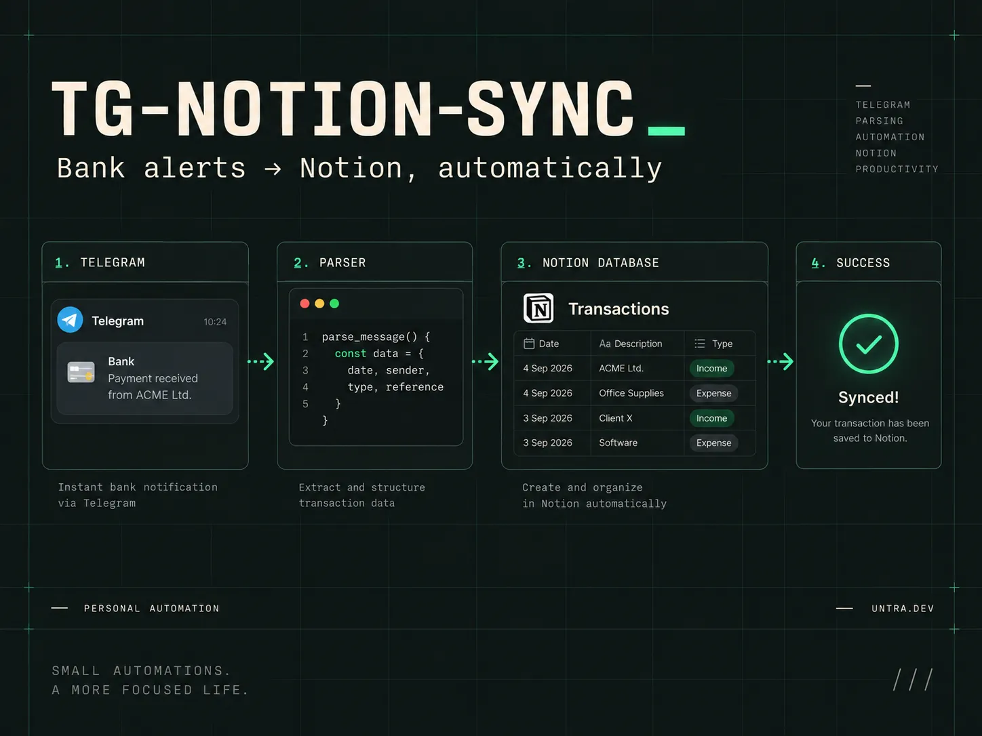Click the parse_message() code line
Screen dimensions: 982x736
pos(376,337)
